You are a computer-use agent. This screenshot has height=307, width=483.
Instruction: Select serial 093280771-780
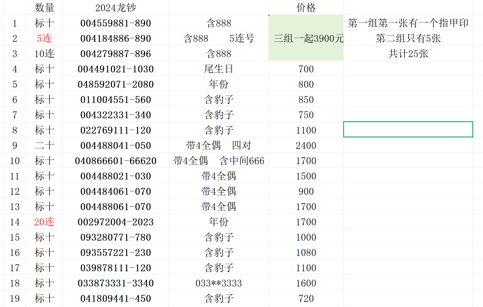point(115,237)
